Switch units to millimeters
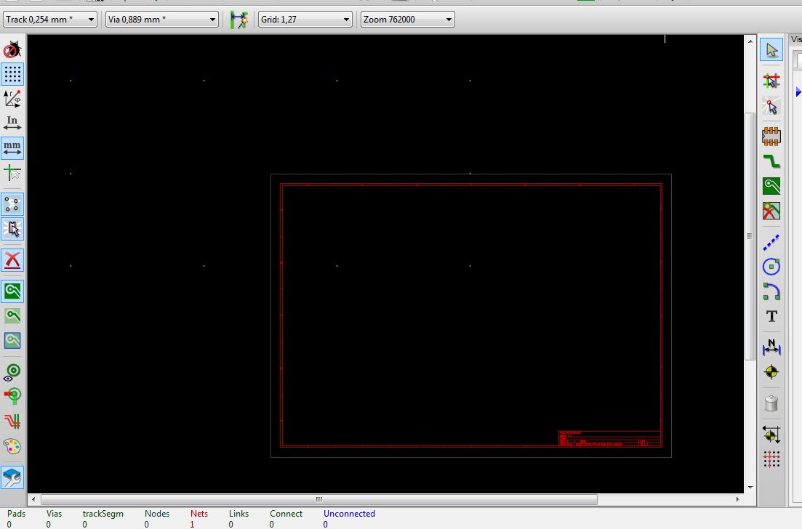The width and height of the screenshot is (802, 529). [12, 148]
